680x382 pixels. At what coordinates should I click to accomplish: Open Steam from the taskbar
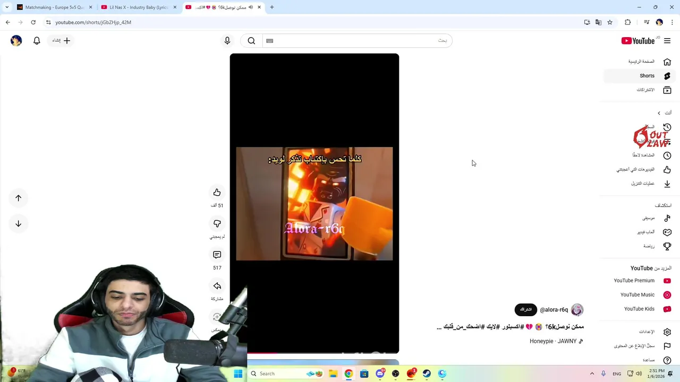coord(427,374)
